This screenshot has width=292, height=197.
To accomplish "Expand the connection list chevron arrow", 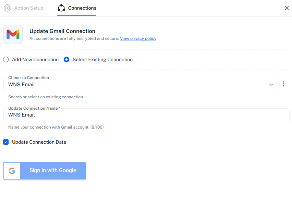I will pyautogui.click(x=271, y=85).
